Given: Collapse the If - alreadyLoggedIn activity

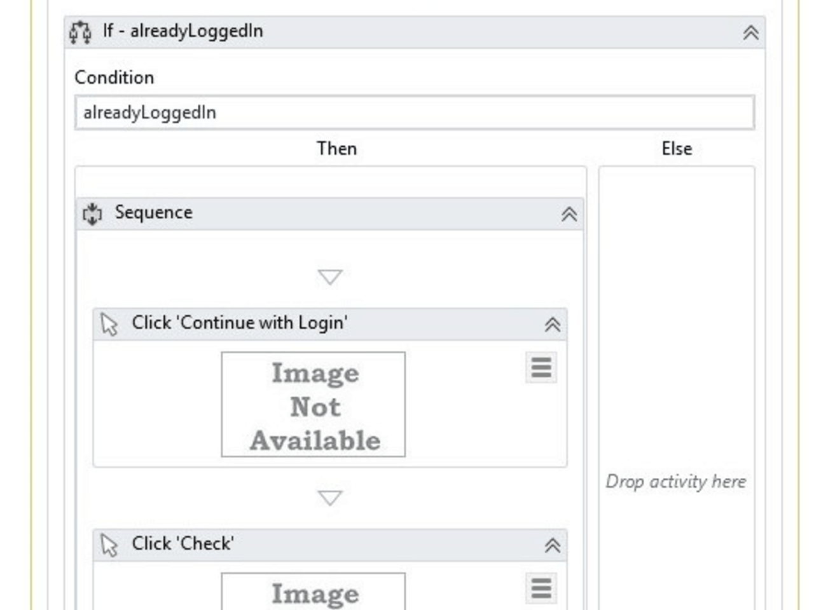Looking at the screenshot, I should [752, 31].
